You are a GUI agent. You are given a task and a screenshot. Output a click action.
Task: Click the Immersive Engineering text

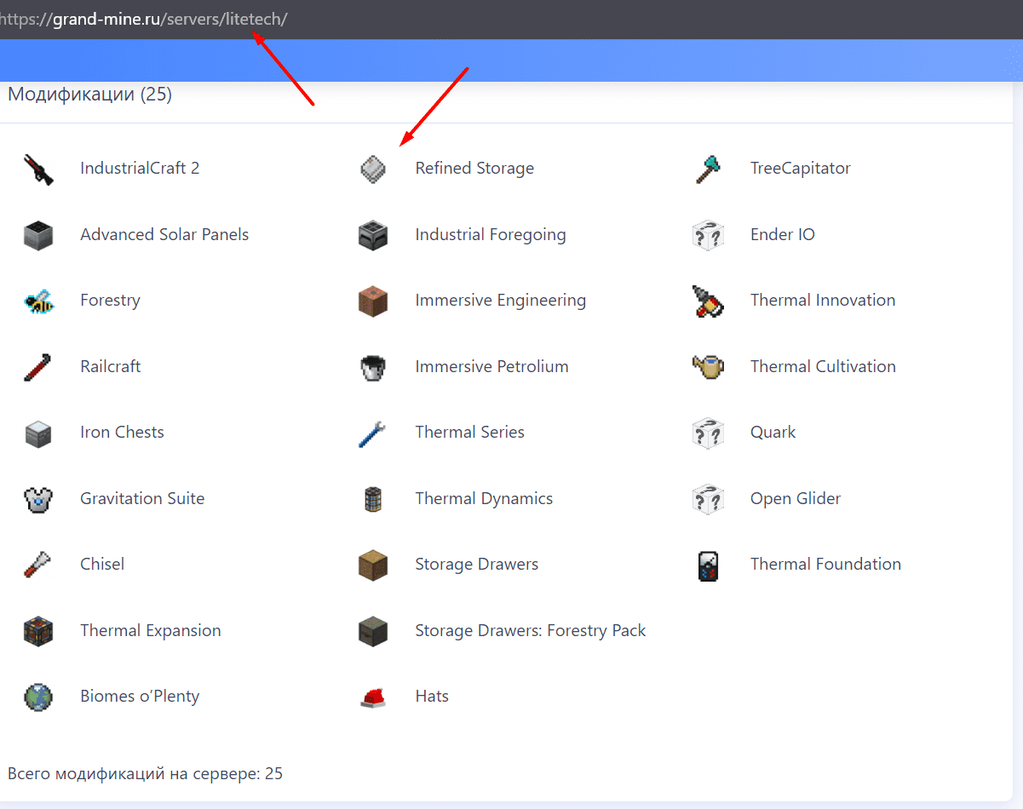pos(501,301)
